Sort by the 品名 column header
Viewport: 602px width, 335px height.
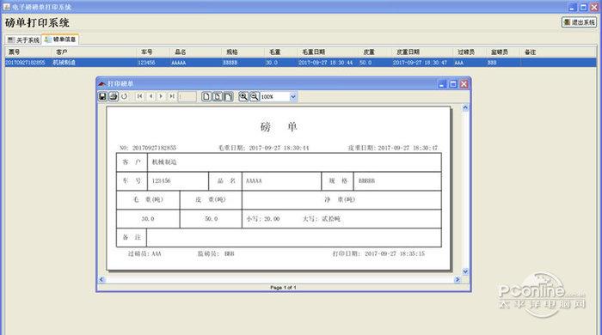pos(195,52)
